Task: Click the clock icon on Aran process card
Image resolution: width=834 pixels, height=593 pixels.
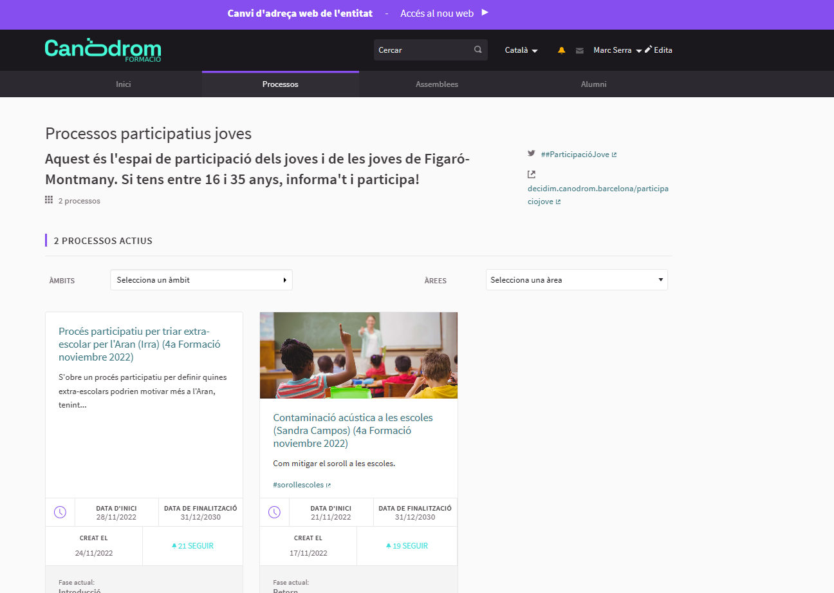Action: click(x=60, y=512)
